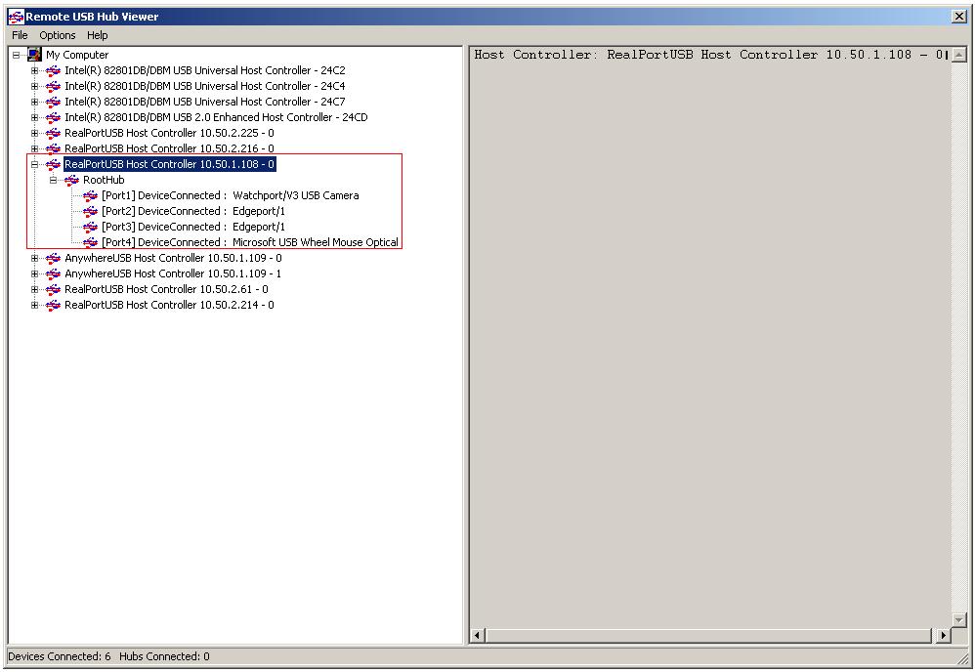This screenshot has height=672, width=975.
Task: Click icon of Intel Universal Host Controller 24C2
Action: [x=53, y=70]
